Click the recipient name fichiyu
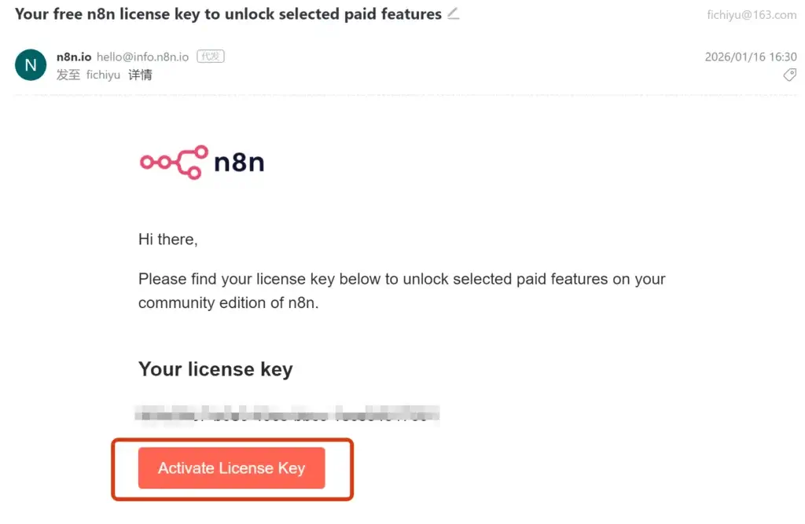805x524 pixels. coord(102,75)
